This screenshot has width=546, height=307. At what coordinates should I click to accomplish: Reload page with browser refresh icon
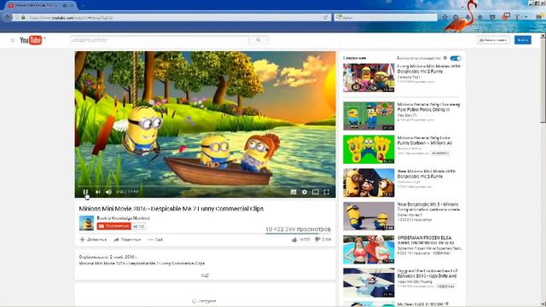326,17
